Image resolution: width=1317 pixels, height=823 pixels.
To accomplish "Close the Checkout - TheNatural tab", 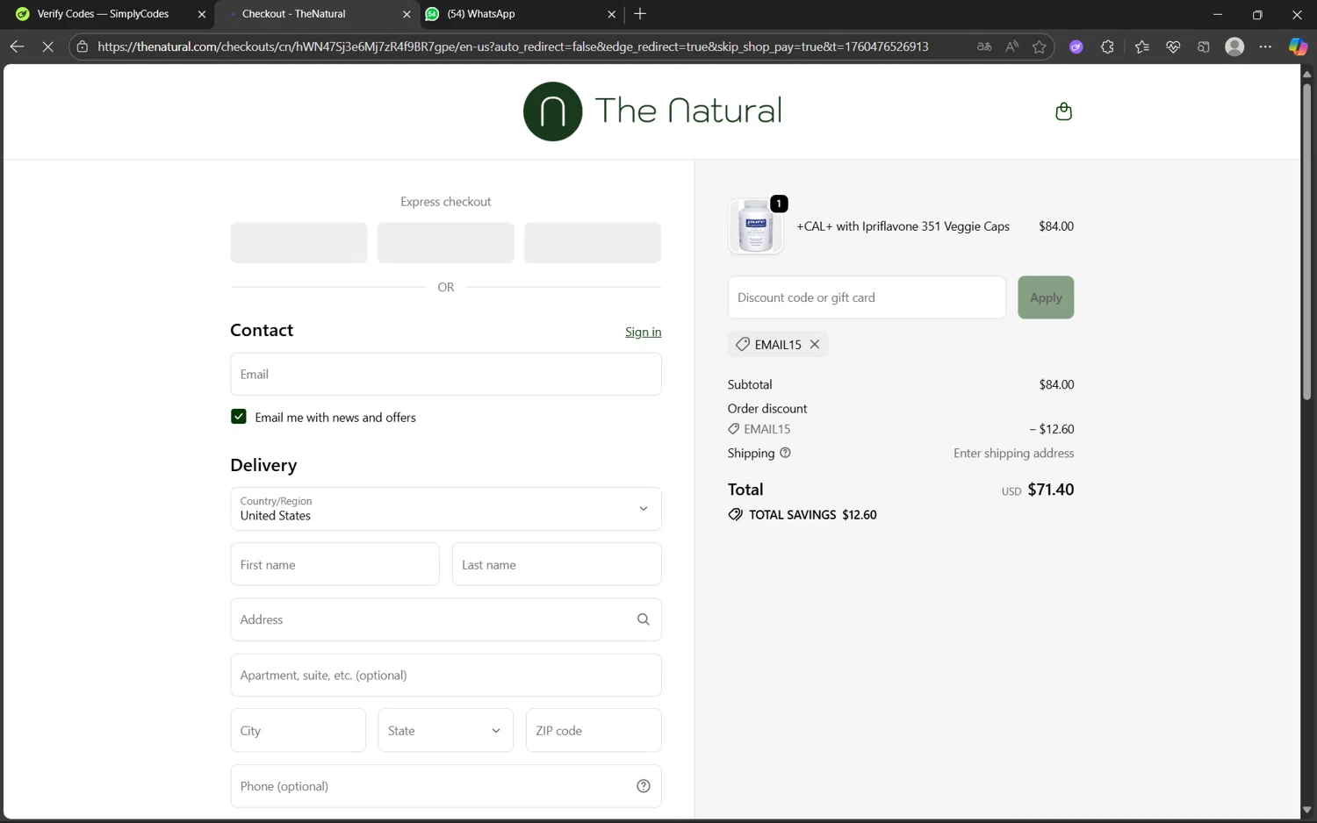I will pos(406,14).
